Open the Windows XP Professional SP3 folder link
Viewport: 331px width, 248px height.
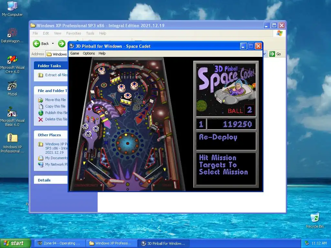click(56, 148)
